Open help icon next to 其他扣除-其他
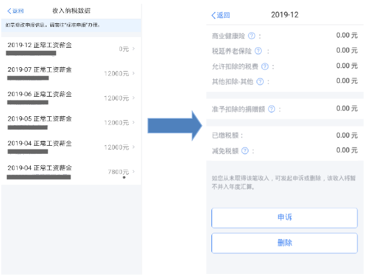 coord(260,82)
